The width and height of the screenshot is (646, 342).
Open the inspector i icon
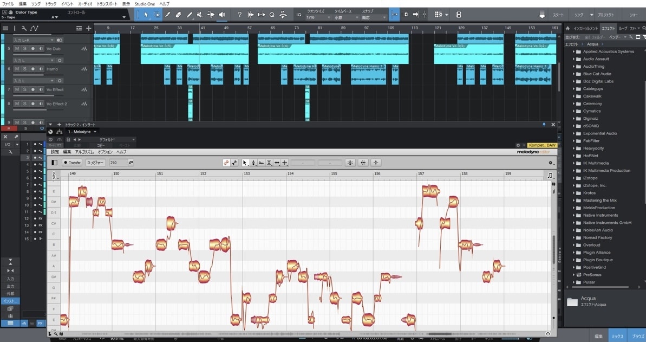tap(15, 29)
